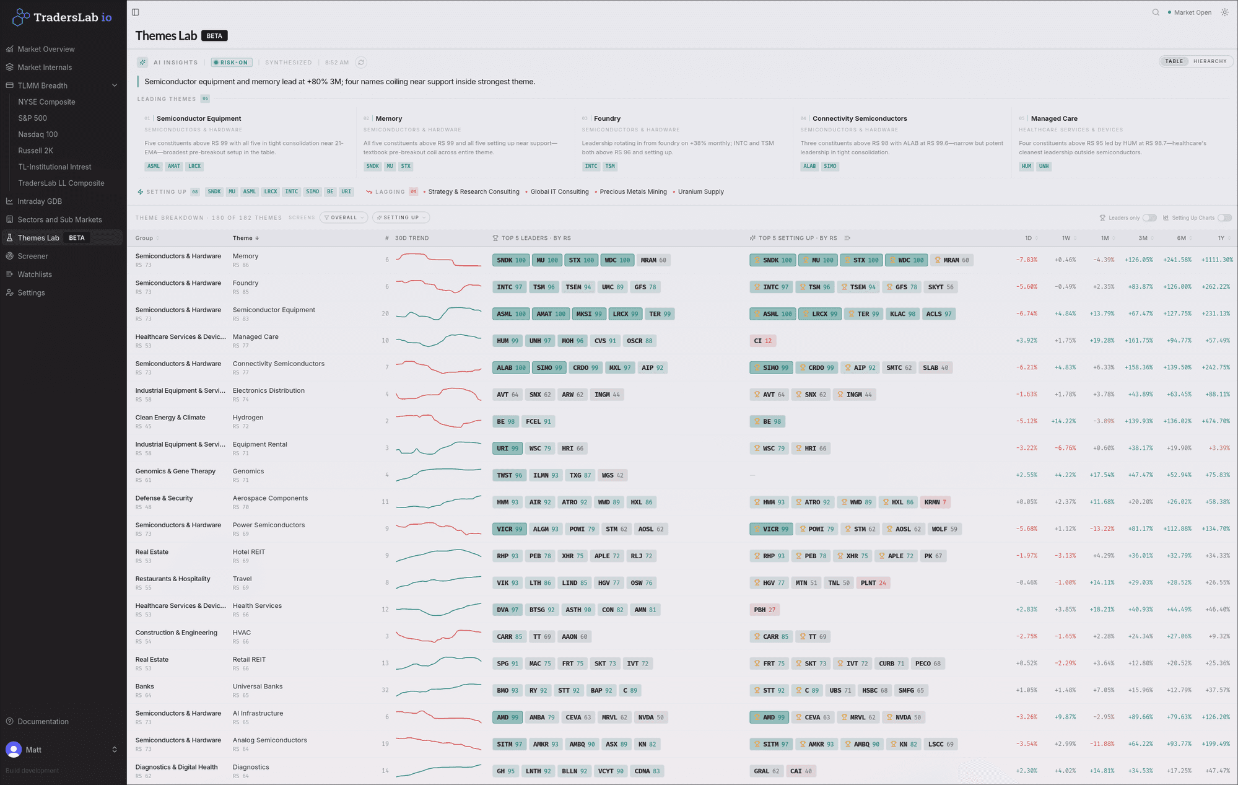Open Sectors and Sub Markets
Screen dimensions: 1238x785
coord(59,219)
